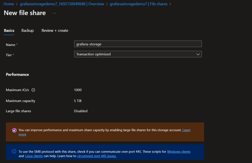Image resolution: width=252 pixels, height=163 pixels.
Task: Go to Home in the breadcrumb
Action: pos(9,4)
